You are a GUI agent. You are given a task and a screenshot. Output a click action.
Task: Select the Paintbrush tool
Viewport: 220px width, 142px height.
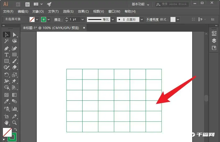[14, 61]
